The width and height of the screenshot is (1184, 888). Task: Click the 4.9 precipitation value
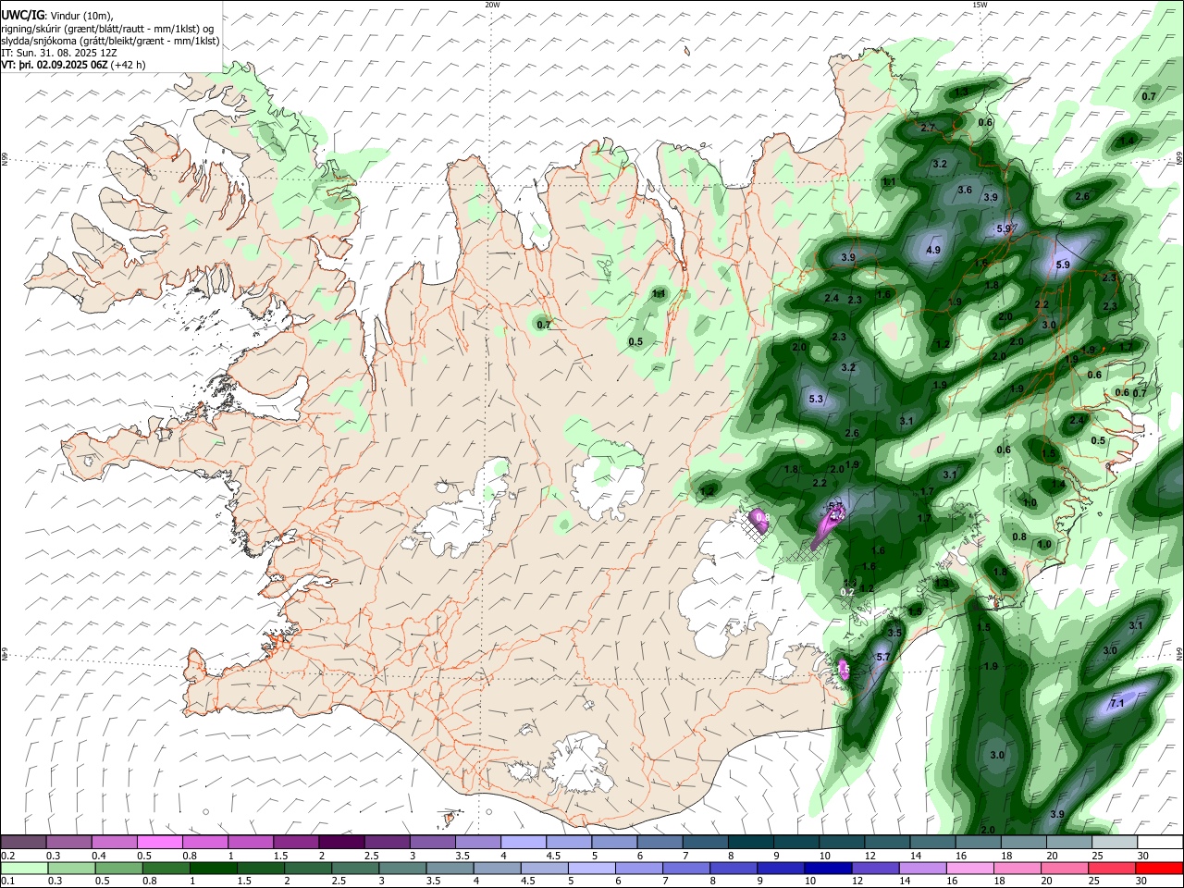933,250
